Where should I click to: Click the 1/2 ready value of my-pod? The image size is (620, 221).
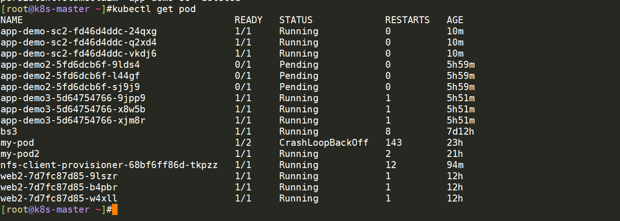pos(243,143)
